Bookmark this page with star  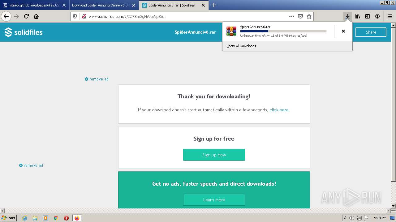pos(309,16)
